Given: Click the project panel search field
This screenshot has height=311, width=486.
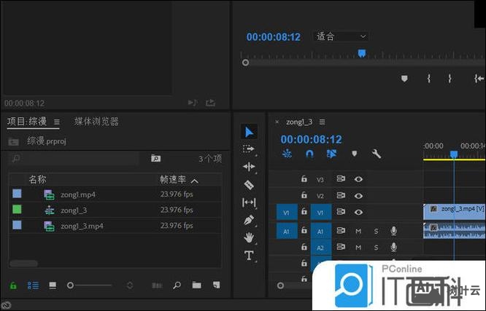Looking at the screenshot, I should [74, 159].
